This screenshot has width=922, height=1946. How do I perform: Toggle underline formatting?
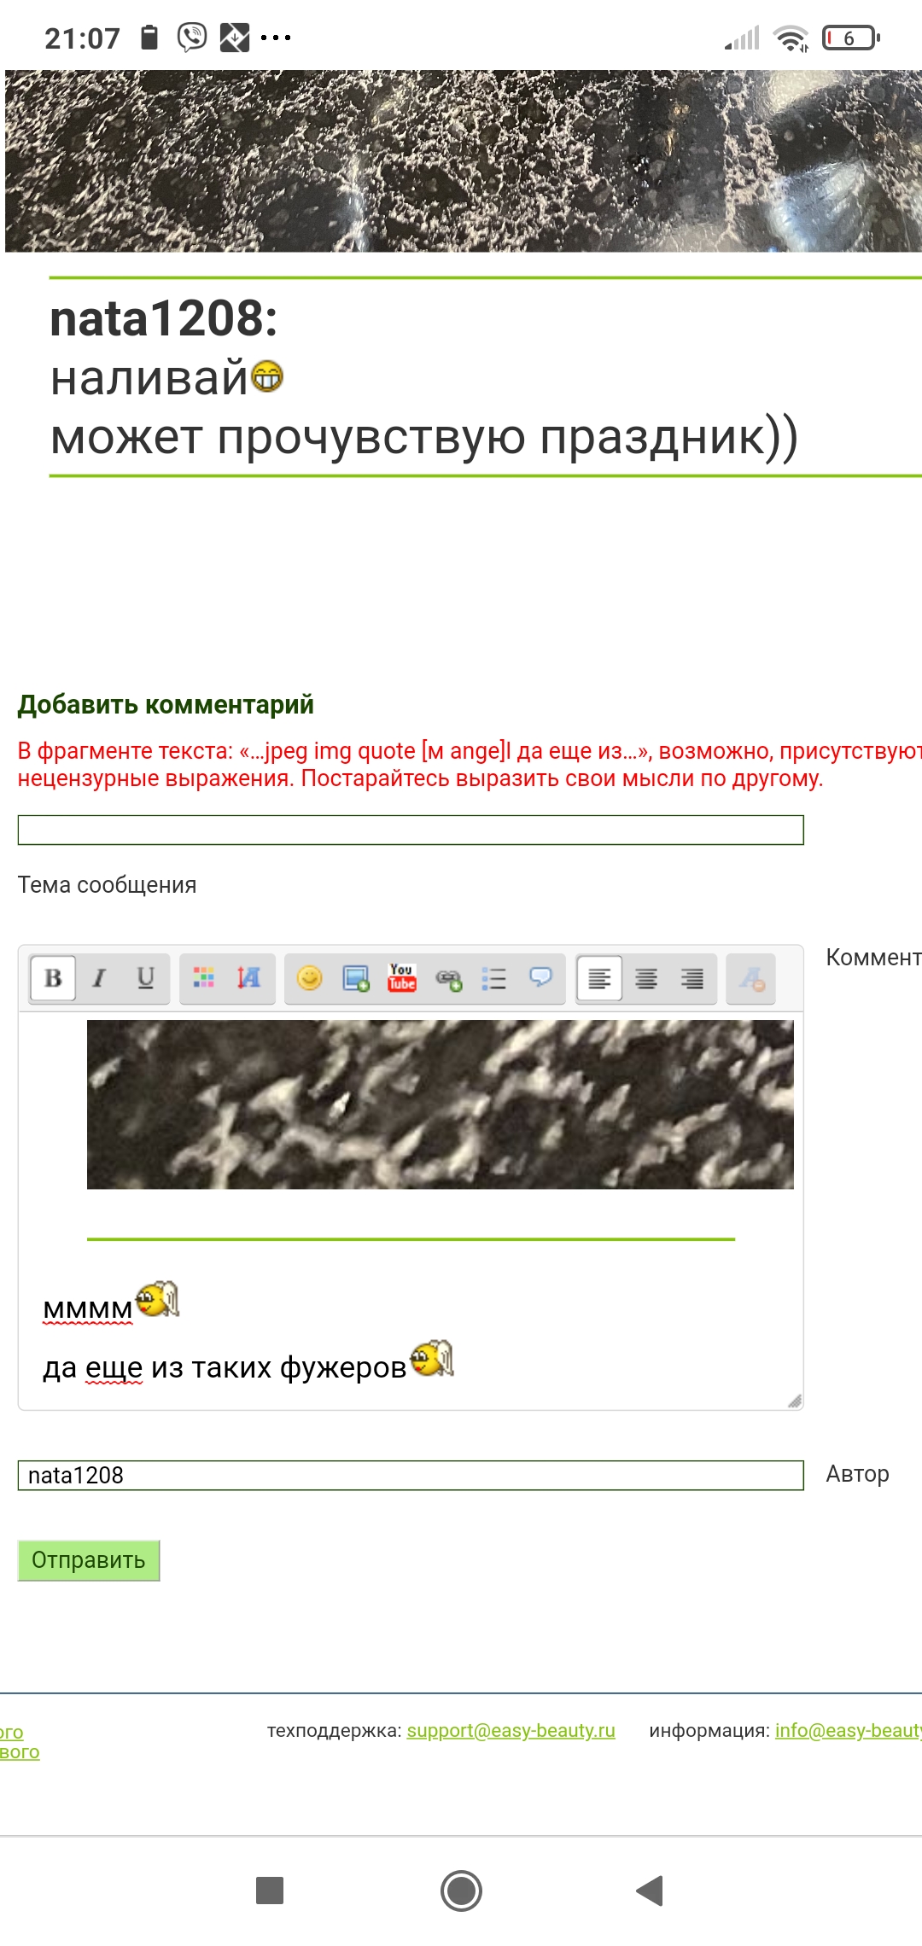tap(145, 978)
